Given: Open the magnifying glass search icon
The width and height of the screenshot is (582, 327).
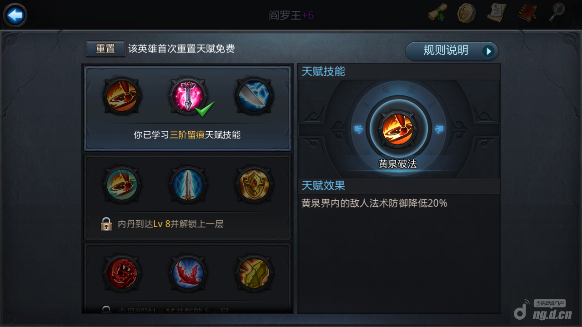Looking at the screenshot, I should (557, 13).
